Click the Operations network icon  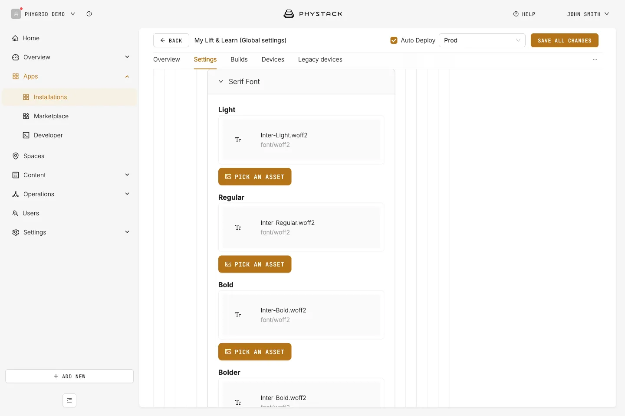pyautogui.click(x=16, y=194)
